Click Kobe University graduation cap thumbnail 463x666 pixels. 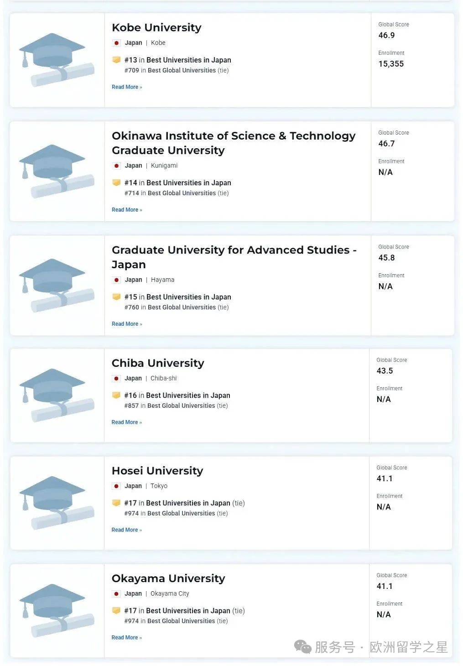[x=57, y=60]
